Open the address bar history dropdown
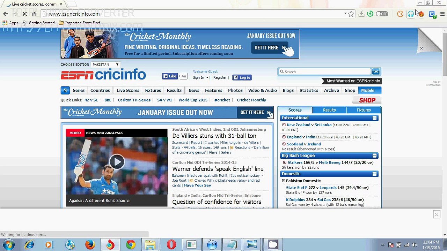 tap(345, 14)
